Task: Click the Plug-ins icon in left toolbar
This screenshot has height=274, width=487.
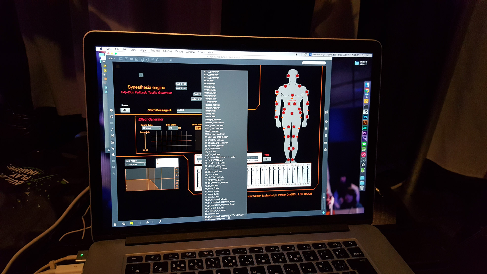Action: (113, 155)
